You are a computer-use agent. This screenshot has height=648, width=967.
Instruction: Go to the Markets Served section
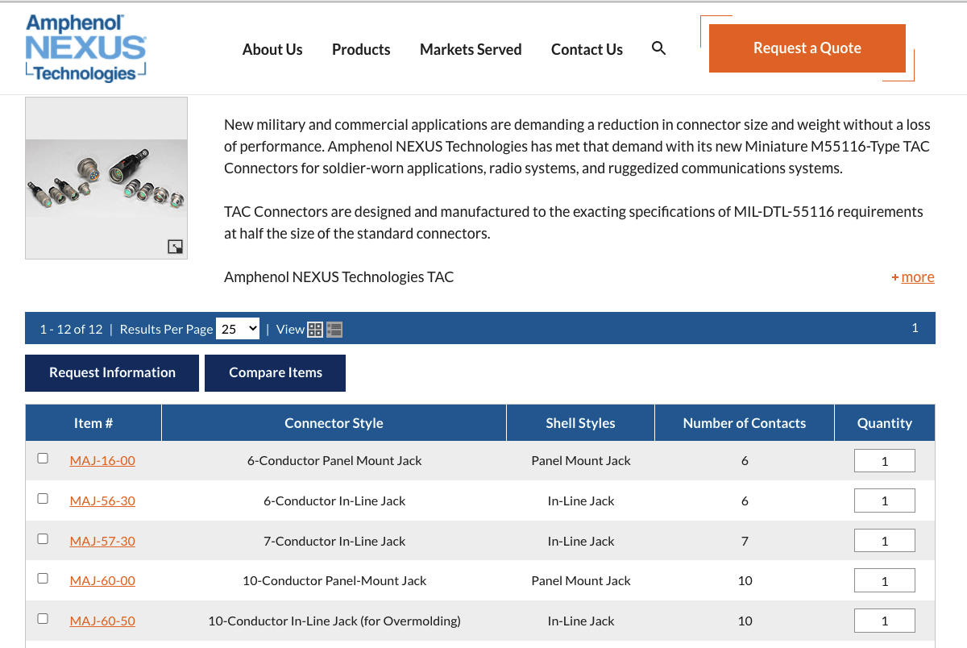471,49
